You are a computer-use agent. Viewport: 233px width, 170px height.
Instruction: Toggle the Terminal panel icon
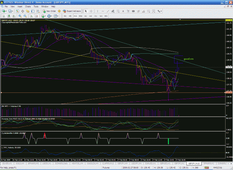click(33, 11)
